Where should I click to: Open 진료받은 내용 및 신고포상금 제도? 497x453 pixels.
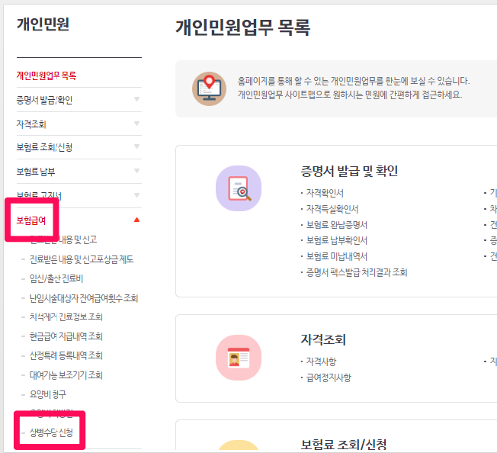[82, 259]
